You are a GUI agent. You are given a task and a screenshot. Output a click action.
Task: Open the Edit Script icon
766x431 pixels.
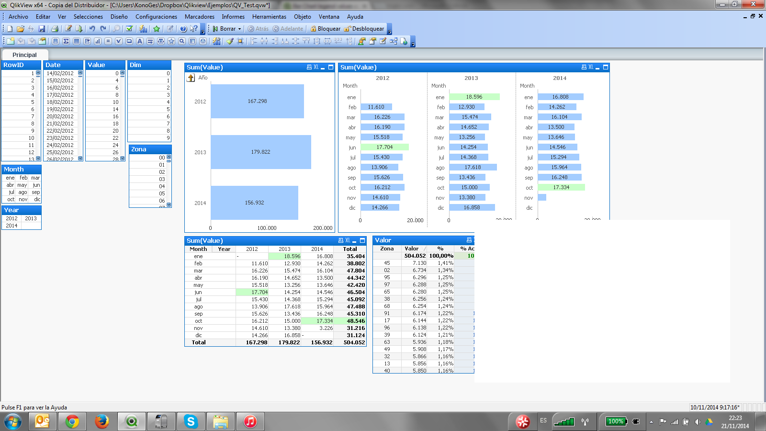point(68,29)
